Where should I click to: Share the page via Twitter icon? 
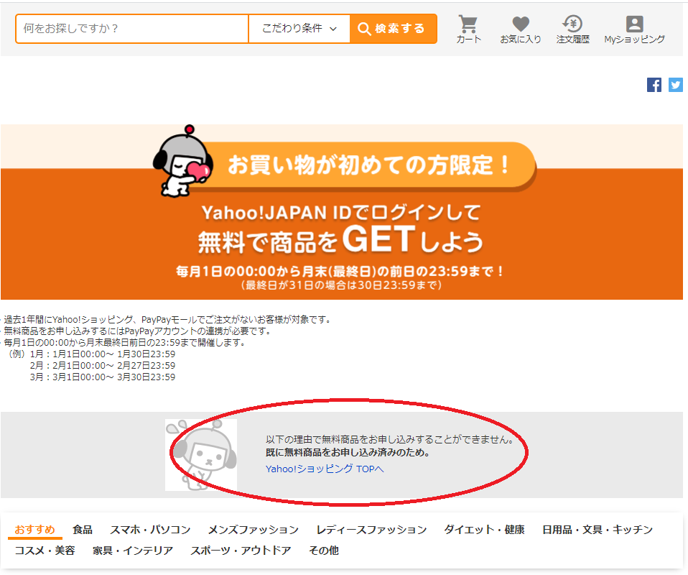pyautogui.click(x=675, y=85)
